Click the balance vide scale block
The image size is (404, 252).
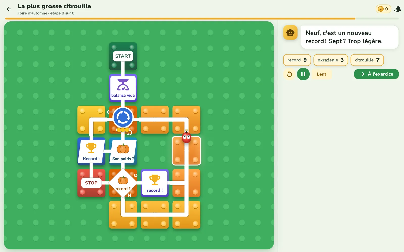123,88
